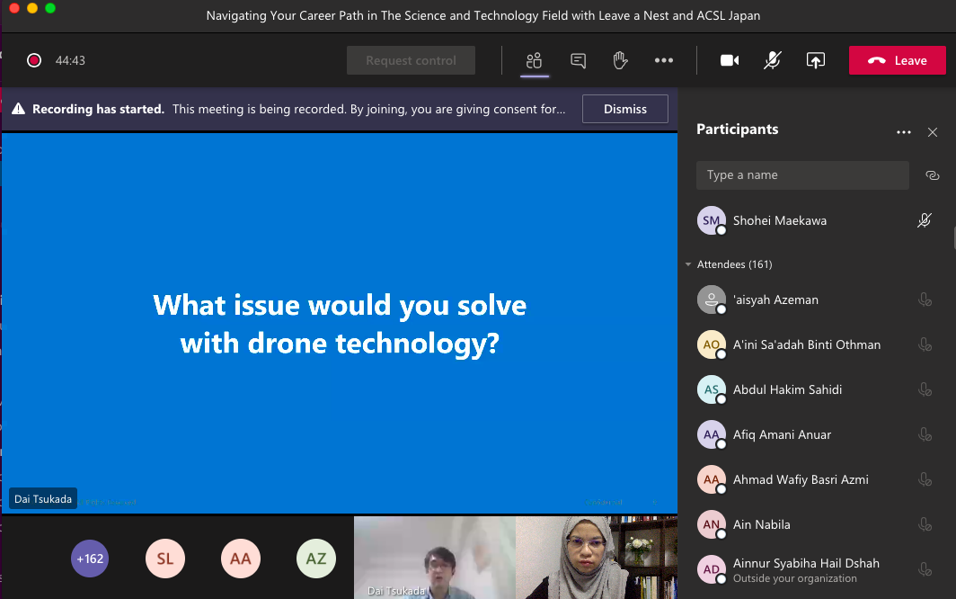Open Participants panel more options
The image size is (956, 599).
[x=904, y=132]
